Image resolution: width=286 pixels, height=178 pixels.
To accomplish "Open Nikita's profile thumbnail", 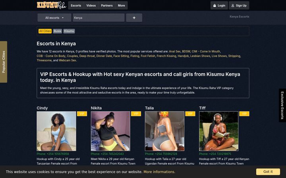I will click(x=110, y=131).
